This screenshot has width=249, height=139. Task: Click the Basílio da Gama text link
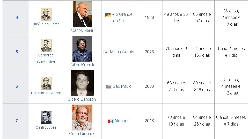46,24
